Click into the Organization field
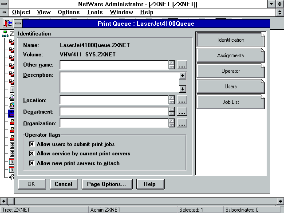 click(114, 123)
